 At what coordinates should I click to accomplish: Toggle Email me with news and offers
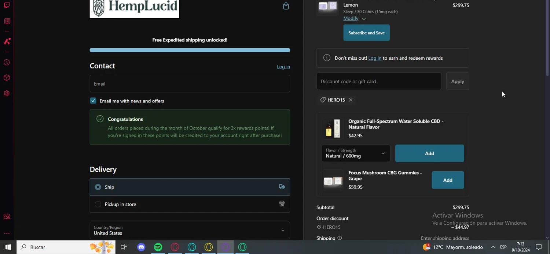(93, 101)
